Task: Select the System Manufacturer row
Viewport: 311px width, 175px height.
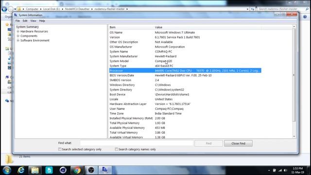Action: pyautogui.click(x=185, y=56)
